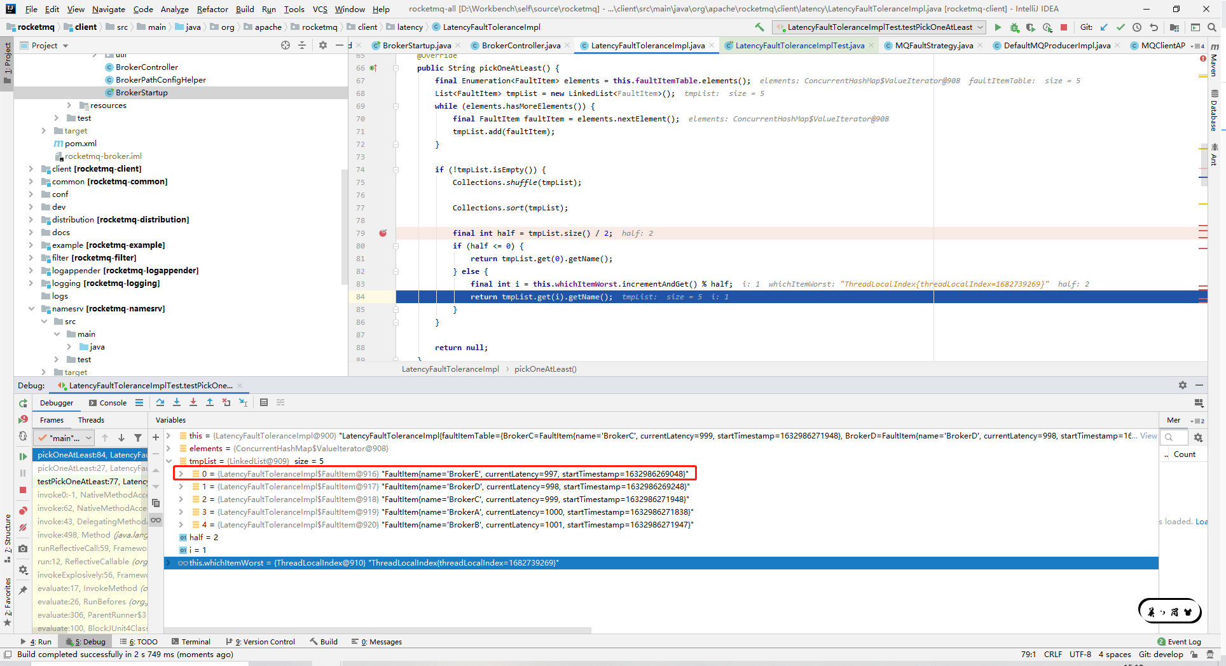
Task: Select frame testPickOneAtLeast:77
Action: tap(91, 482)
